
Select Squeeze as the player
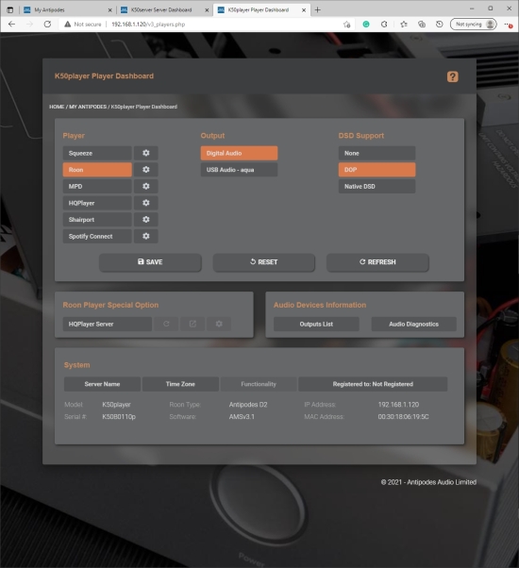tap(97, 153)
